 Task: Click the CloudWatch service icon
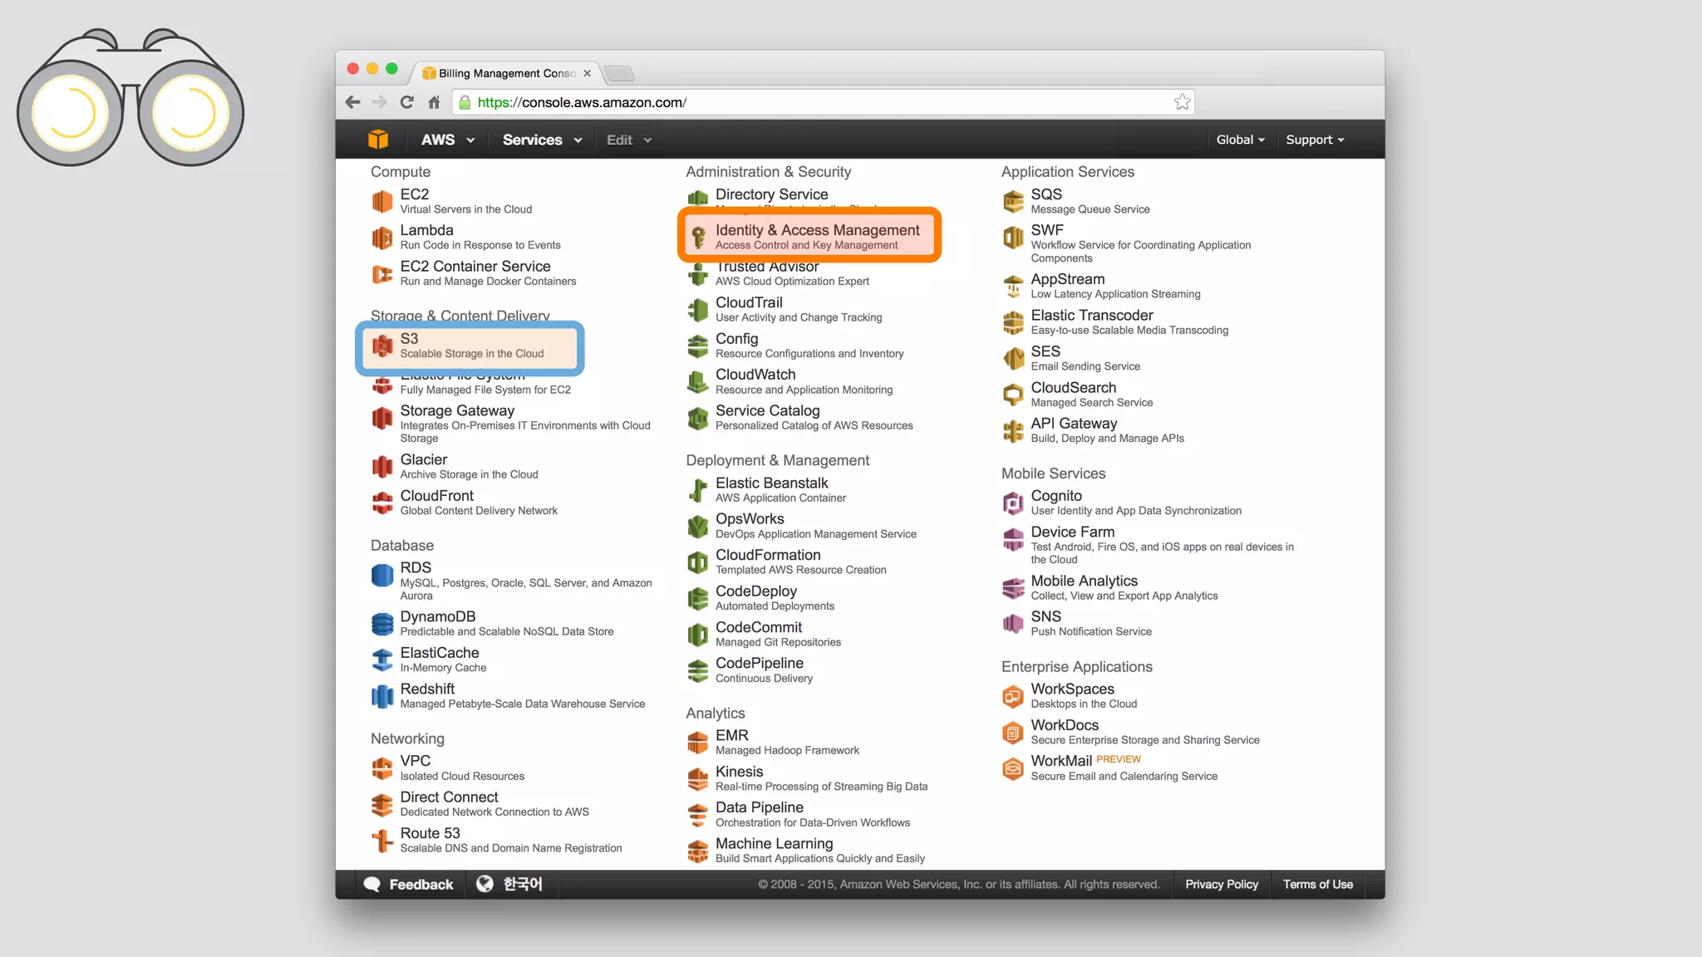click(x=697, y=382)
